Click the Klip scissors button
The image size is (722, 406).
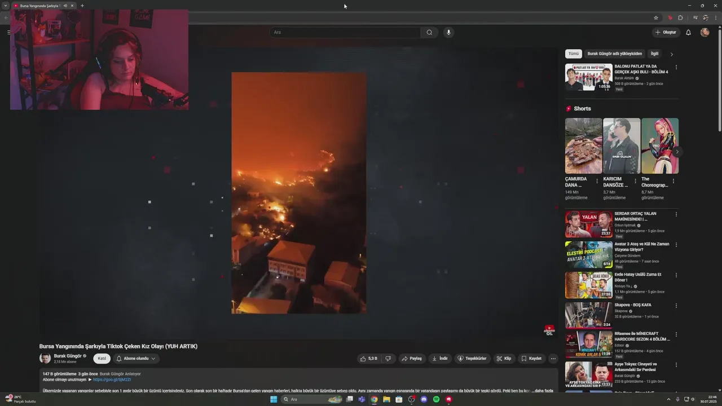[x=504, y=359]
